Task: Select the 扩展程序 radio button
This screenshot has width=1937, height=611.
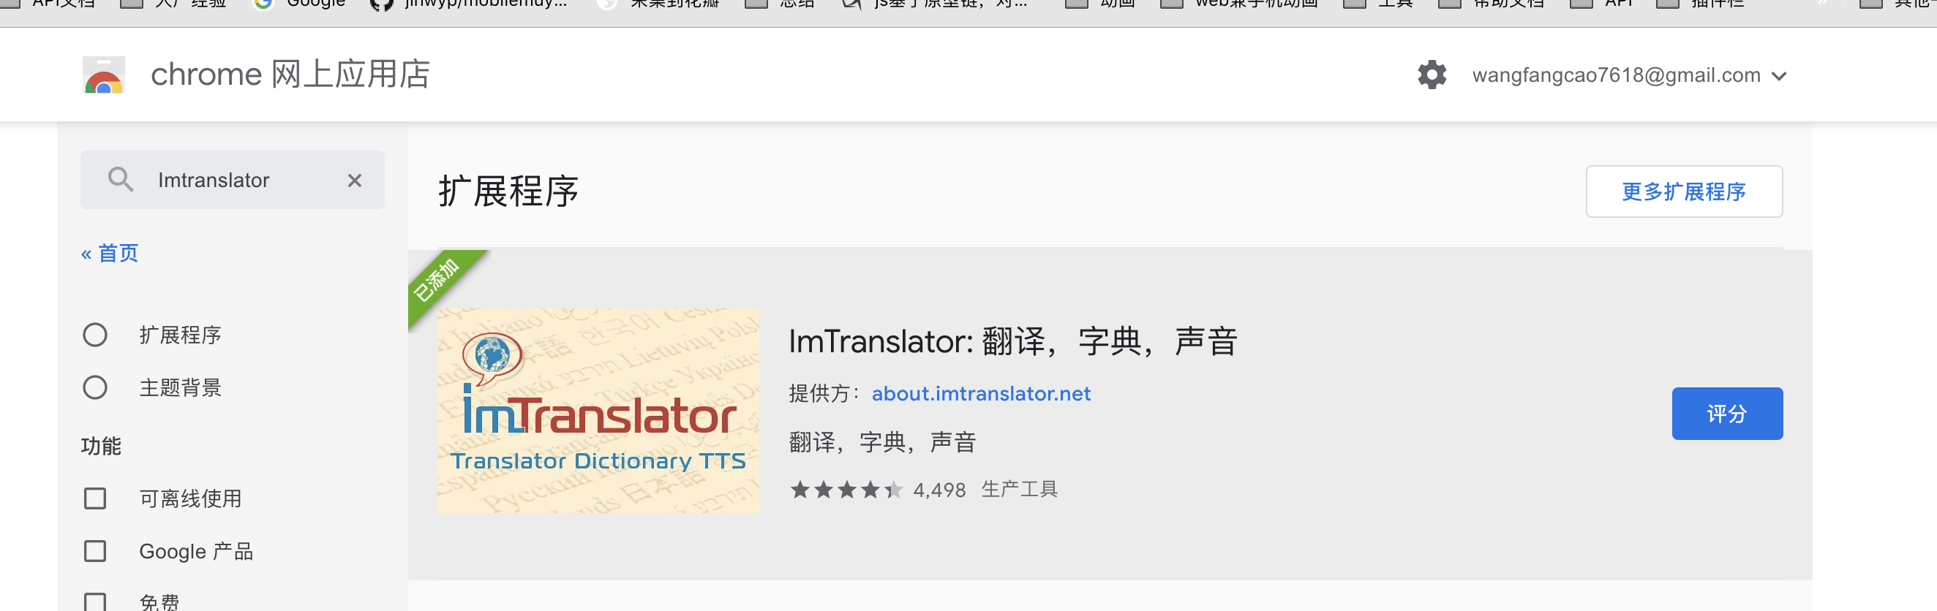Action: tap(95, 335)
